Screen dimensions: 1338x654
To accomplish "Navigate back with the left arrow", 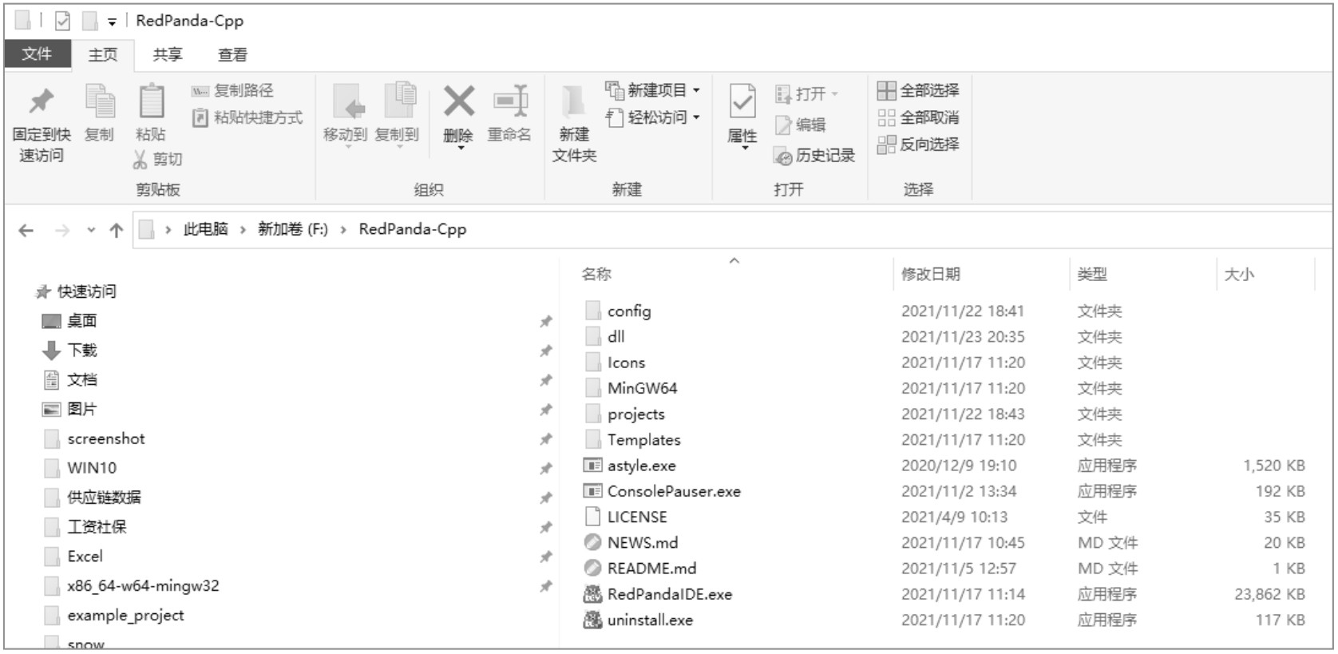I will [x=26, y=231].
